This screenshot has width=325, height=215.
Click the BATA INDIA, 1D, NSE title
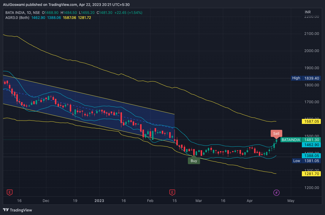(23, 13)
